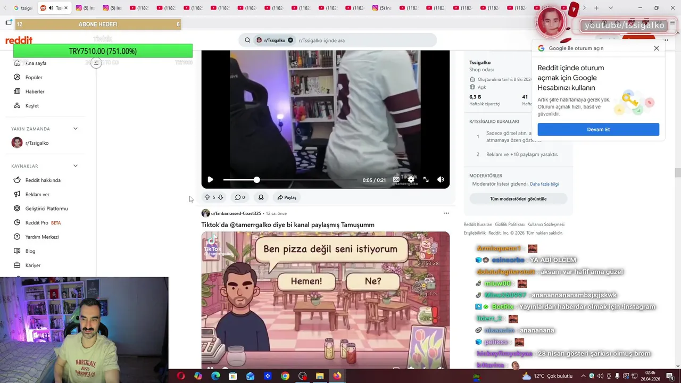
Task: Open Ana sayfa in sidebar
Action: tap(36, 63)
